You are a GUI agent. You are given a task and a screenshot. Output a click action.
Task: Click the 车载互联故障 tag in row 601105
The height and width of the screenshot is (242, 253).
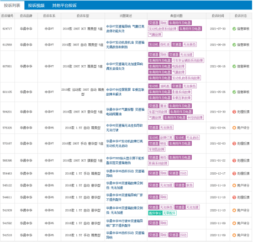(170, 98)
